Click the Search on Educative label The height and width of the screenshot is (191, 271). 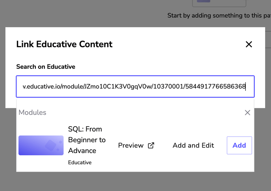coord(46,67)
